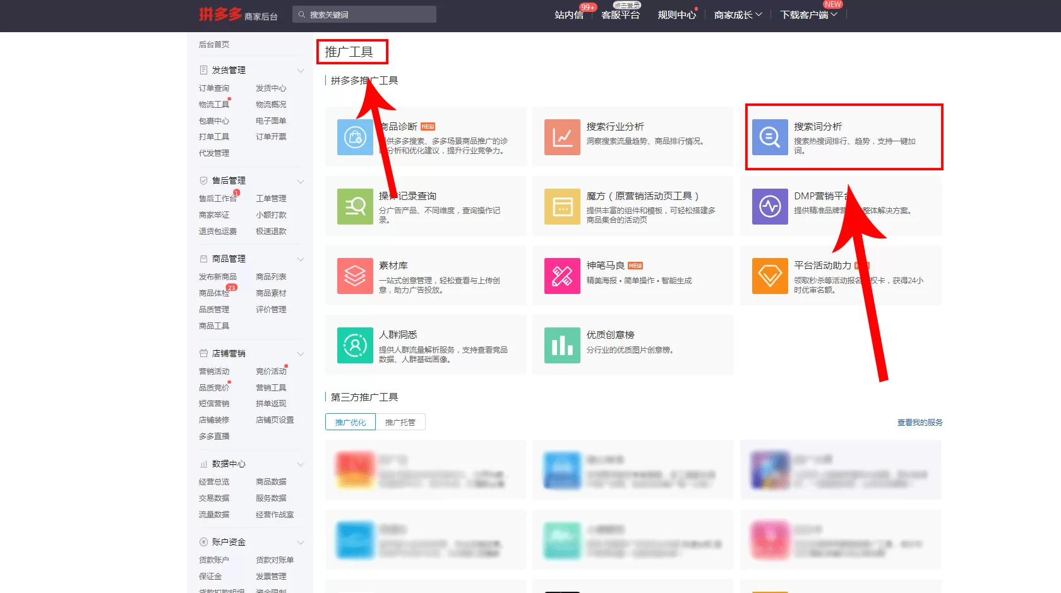Collapse the 售后管理 sidebar section
The image size is (1061, 593).
click(x=301, y=181)
